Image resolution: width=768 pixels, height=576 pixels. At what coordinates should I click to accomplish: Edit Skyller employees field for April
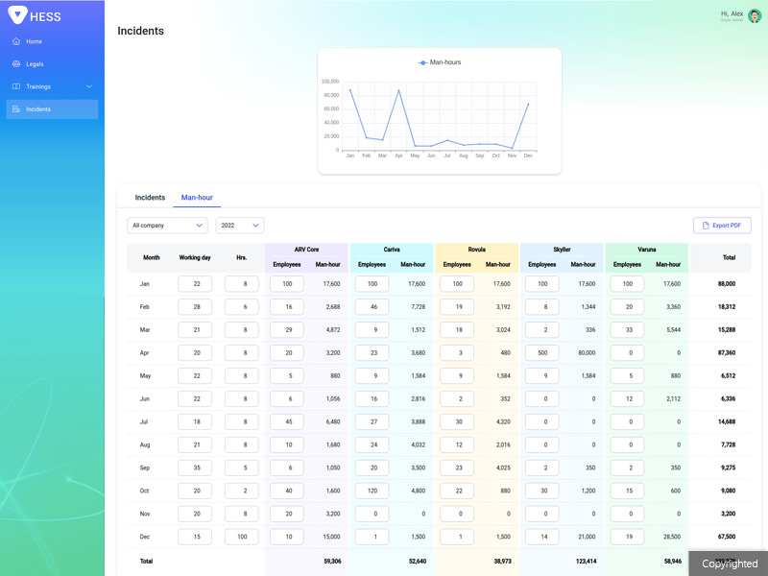click(541, 352)
